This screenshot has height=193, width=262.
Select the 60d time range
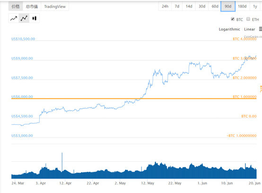pyautogui.click(x=215, y=6)
